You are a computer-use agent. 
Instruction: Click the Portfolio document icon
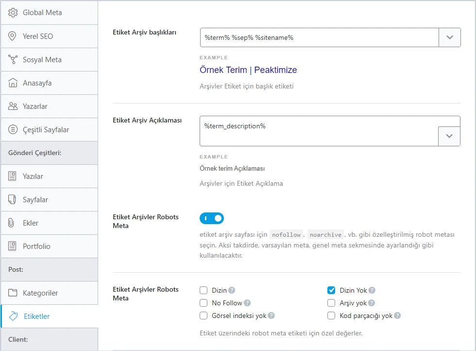[12, 246]
